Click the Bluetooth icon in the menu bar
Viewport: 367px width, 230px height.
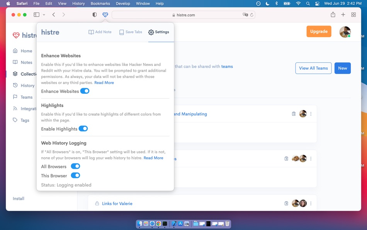[x=277, y=3]
